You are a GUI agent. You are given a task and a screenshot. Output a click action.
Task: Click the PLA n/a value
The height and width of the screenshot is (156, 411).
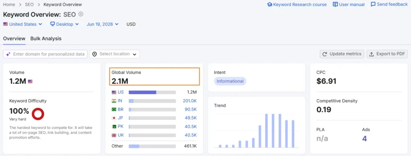point(322,138)
